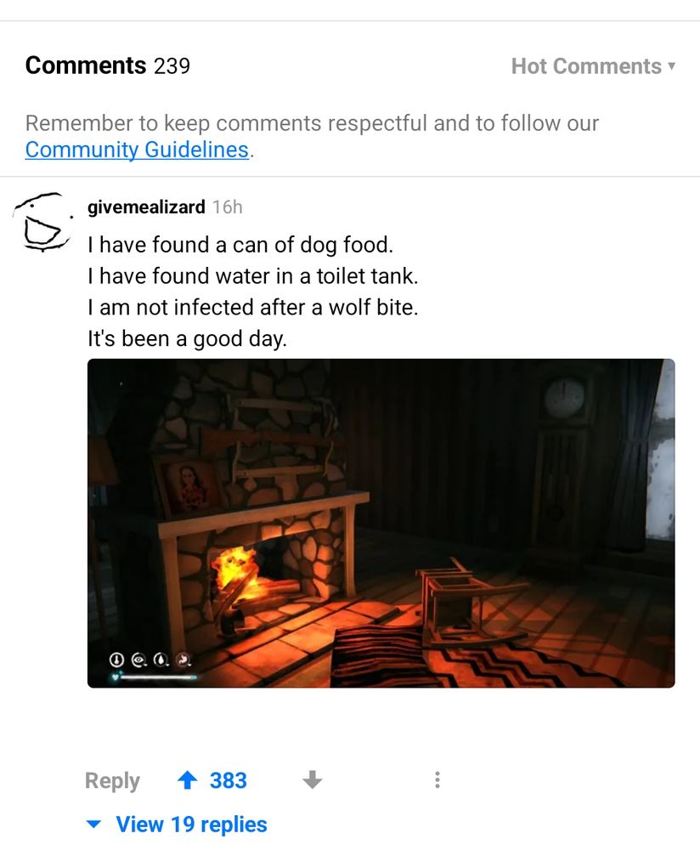Image resolution: width=700 pixels, height=850 pixels.
Task: Open the Community Guidelines link
Action: click(137, 150)
